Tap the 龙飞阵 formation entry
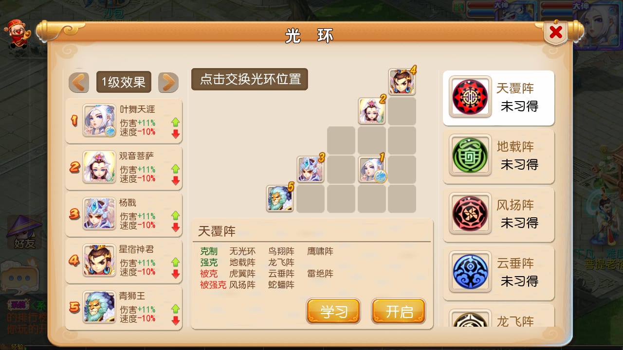Image resolution: width=623 pixels, height=350 pixels. (499, 316)
